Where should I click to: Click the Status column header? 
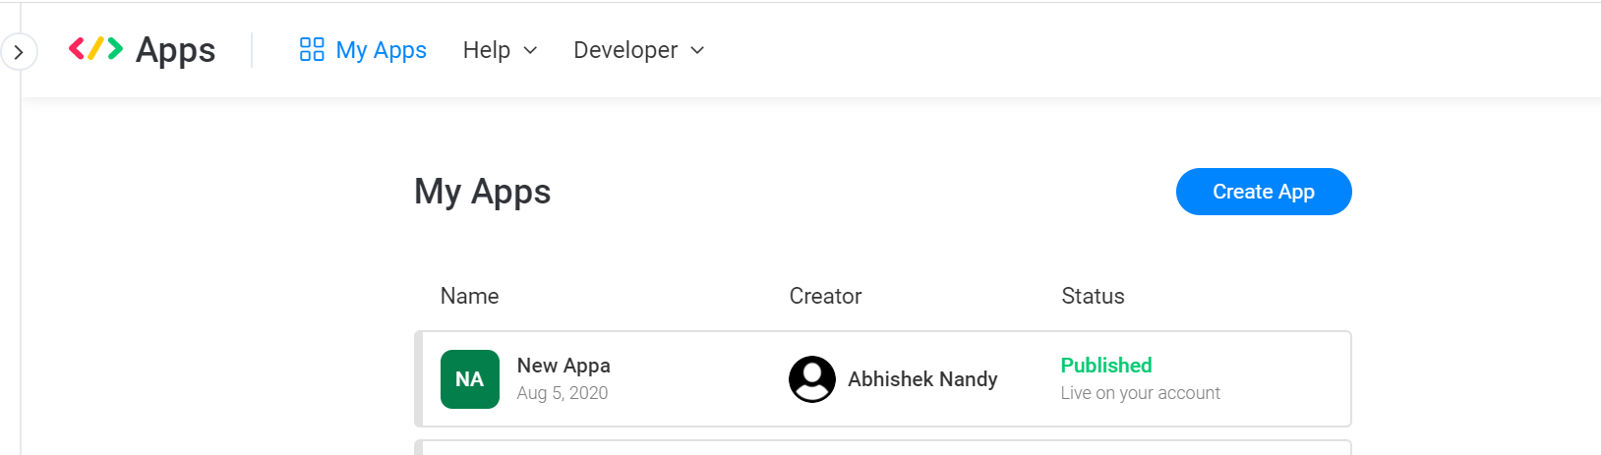pos(1093,296)
